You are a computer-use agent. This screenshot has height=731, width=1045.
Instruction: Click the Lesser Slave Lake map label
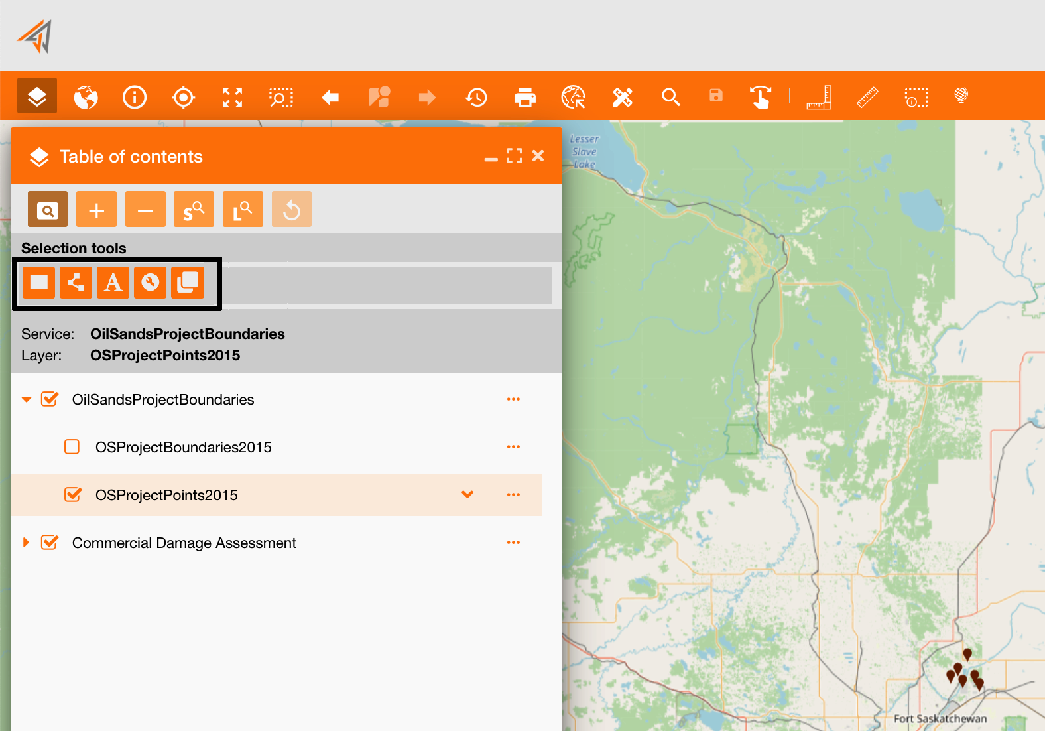click(x=584, y=151)
